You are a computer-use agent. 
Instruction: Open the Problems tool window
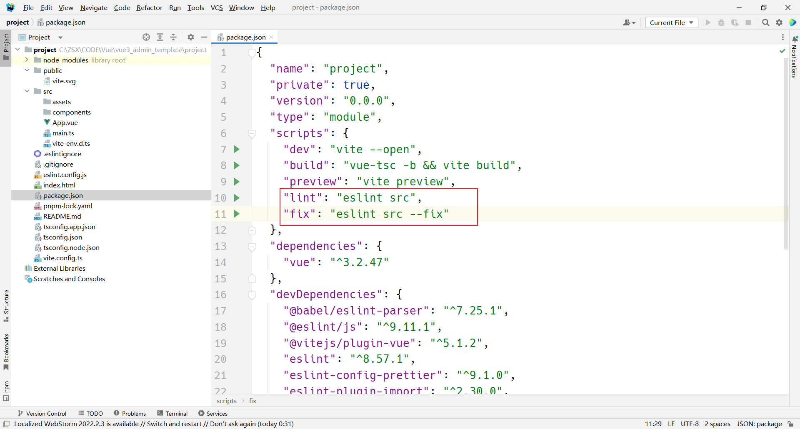tap(130, 413)
